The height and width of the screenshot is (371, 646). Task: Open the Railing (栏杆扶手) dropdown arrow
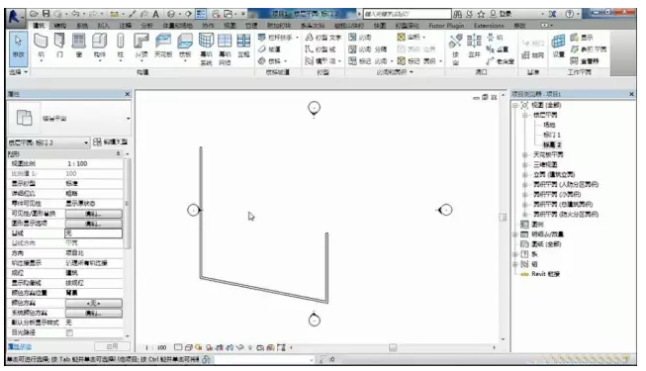click(297, 38)
